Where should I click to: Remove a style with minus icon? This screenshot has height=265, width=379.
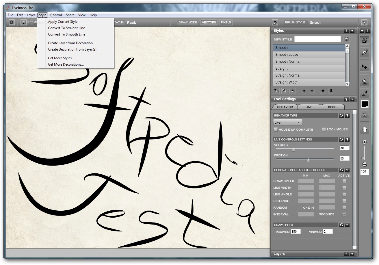click(312, 91)
